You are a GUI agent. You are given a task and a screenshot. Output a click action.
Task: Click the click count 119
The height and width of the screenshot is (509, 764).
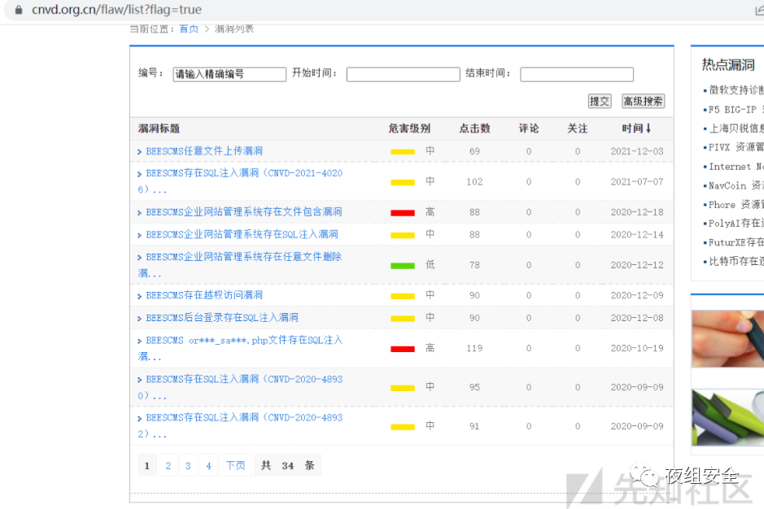(x=474, y=348)
